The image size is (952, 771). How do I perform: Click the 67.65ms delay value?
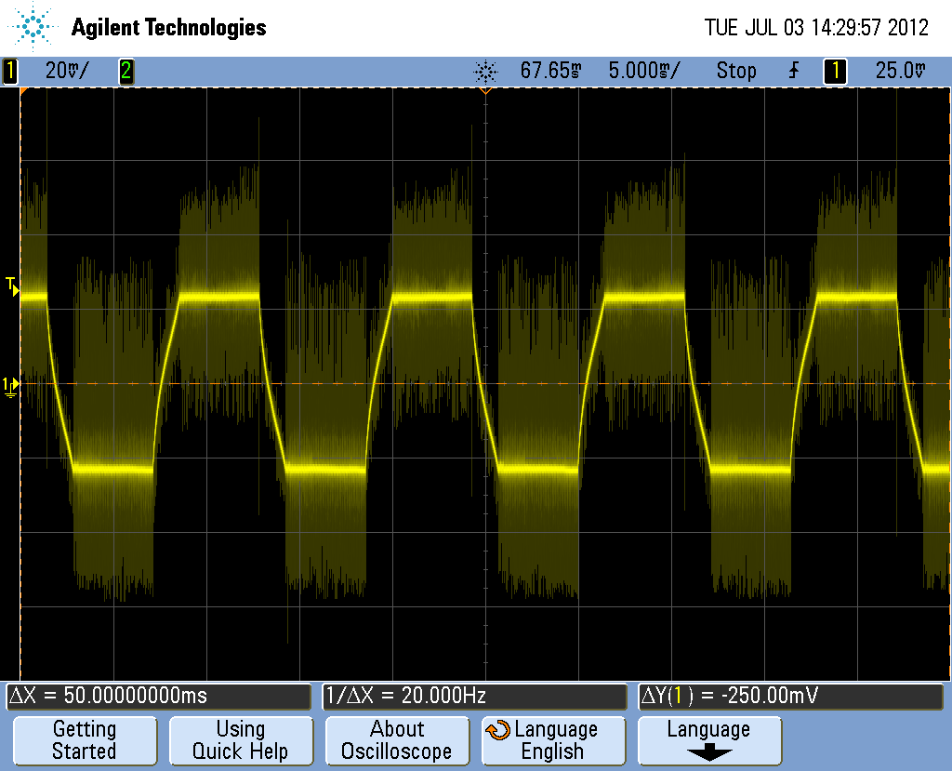click(x=550, y=71)
